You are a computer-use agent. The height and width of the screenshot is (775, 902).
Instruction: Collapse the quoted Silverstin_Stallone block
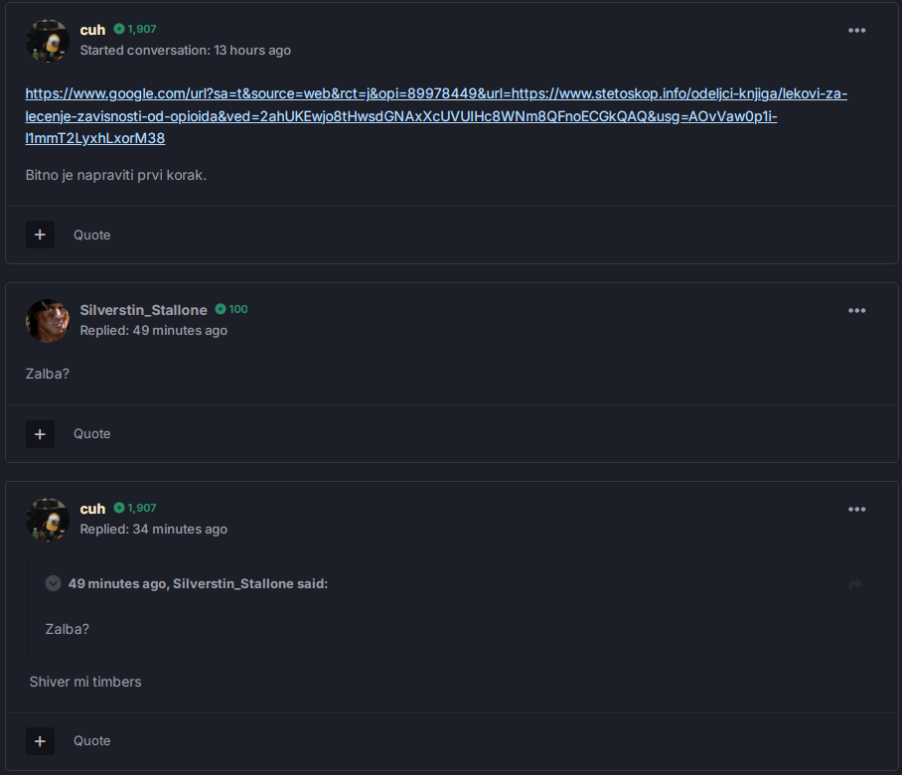click(53, 583)
